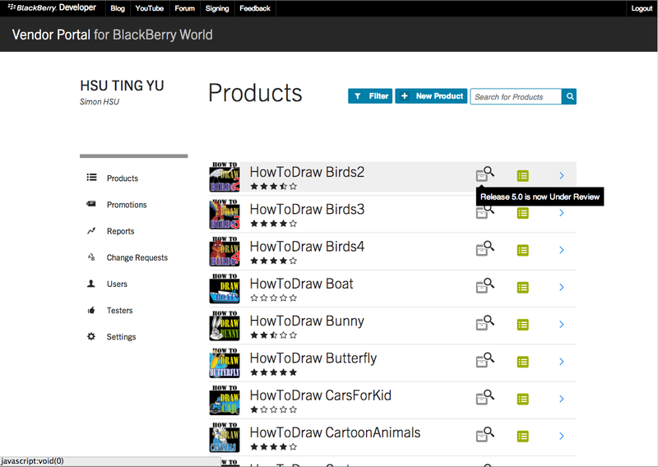Open Signing in the top navigation bar
This screenshot has width=658, height=467.
217,8
